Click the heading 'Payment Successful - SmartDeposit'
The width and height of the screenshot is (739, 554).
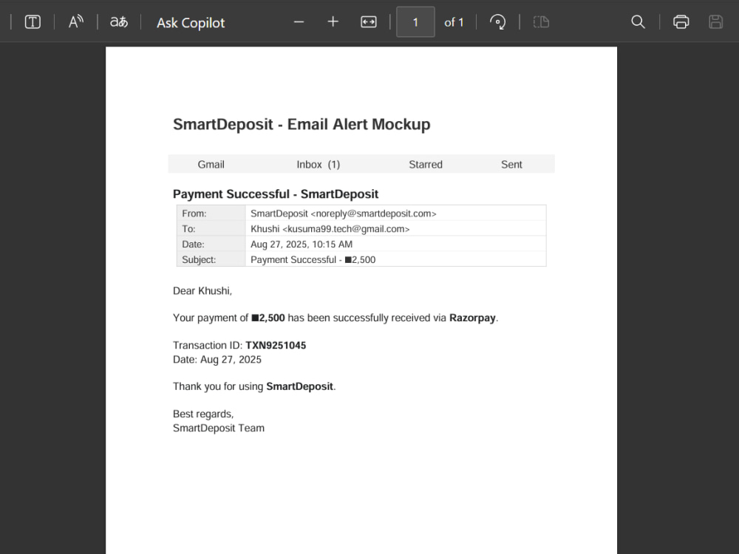coord(276,194)
